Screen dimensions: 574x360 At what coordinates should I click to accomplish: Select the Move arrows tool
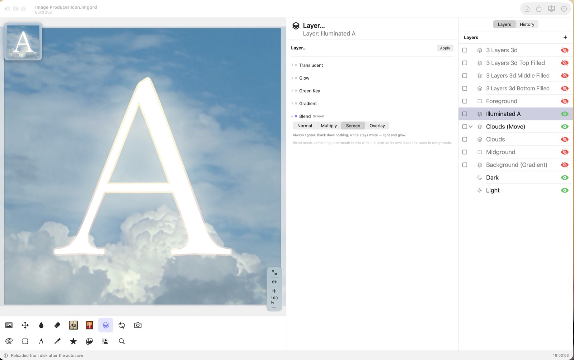click(25, 325)
